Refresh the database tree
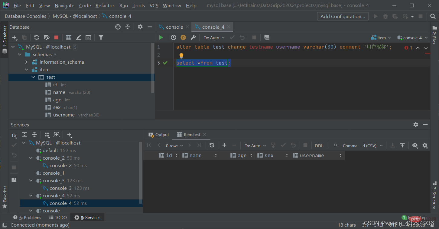Image resolution: width=439 pixels, height=229 pixels. [x=37, y=37]
